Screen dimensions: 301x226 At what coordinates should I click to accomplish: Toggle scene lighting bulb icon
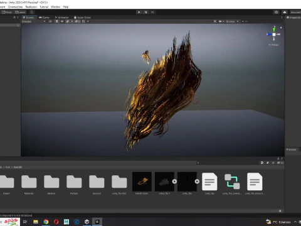(56, 21)
